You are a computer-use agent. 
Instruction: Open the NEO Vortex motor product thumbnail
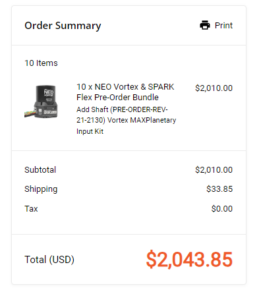pyautogui.click(x=41, y=102)
